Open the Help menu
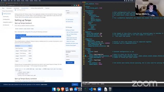Viewport: 164px width, 92px height. pyautogui.click(x=39, y=1)
